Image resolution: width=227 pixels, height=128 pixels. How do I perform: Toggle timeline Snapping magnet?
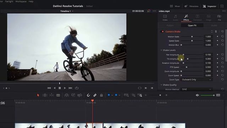point(88,95)
